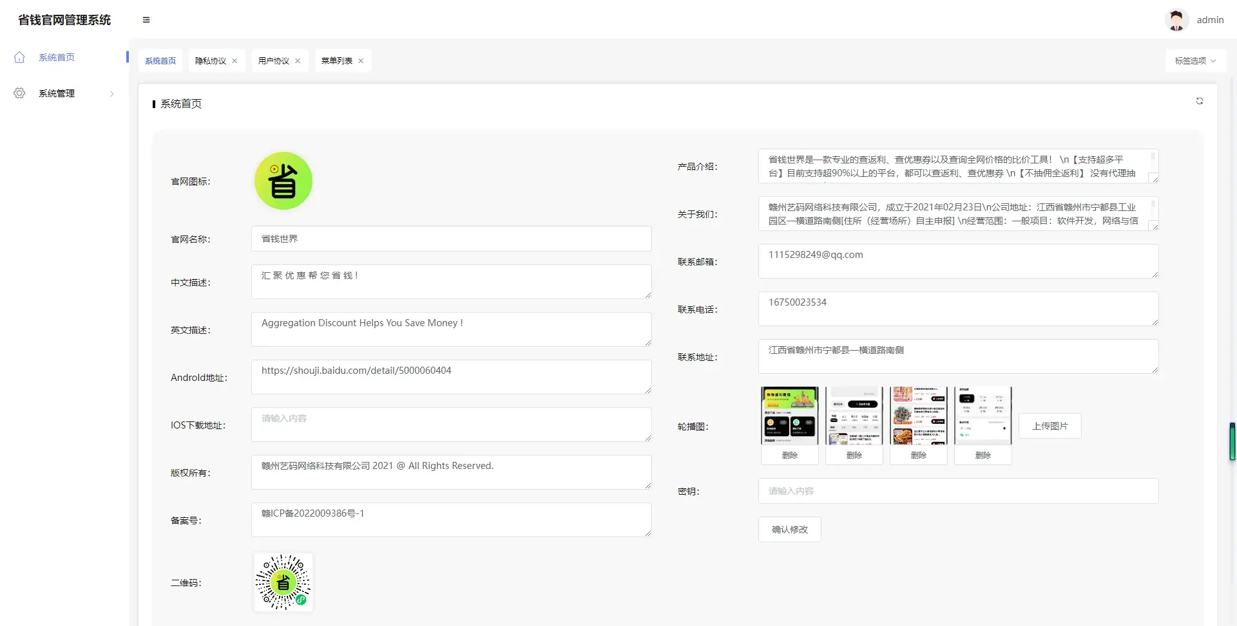Image resolution: width=1237 pixels, height=626 pixels.
Task: Click the empty 密钥 input field
Action: click(x=959, y=491)
